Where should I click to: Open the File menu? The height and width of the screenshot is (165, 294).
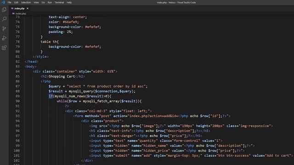point(9,2)
